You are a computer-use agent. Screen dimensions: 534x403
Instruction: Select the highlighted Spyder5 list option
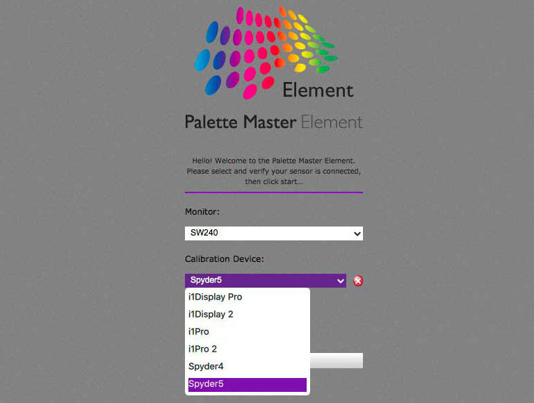click(x=248, y=385)
